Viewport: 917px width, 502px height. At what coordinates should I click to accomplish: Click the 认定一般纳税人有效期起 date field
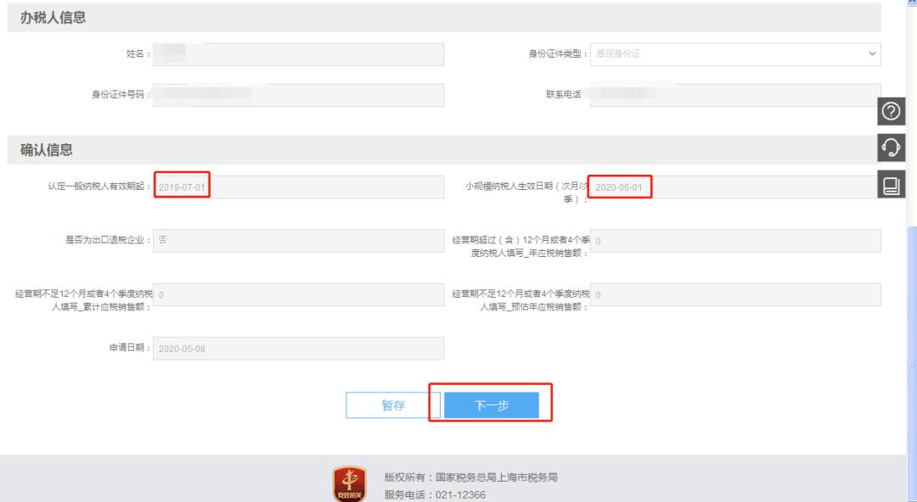tap(298, 187)
